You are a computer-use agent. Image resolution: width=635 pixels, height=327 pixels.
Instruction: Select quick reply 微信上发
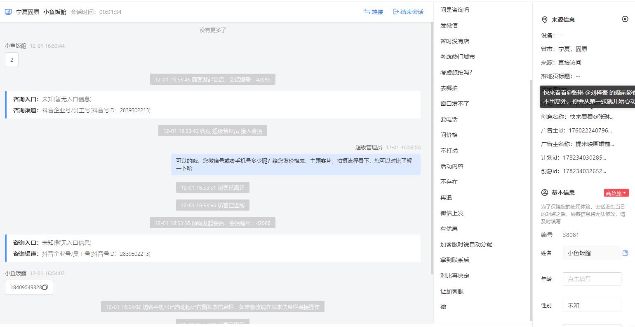tap(452, 213)
